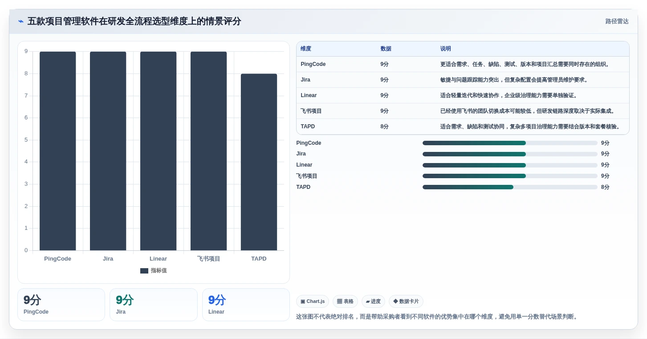The height and width of the screenshot is (339, 647).
Task: Click the PingCode bar in the chart
Action: [58, 151]
